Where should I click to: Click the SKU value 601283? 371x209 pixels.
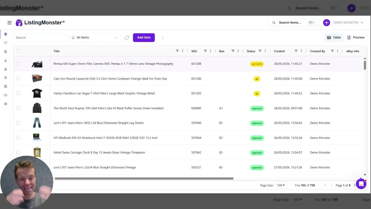(196, 93)
